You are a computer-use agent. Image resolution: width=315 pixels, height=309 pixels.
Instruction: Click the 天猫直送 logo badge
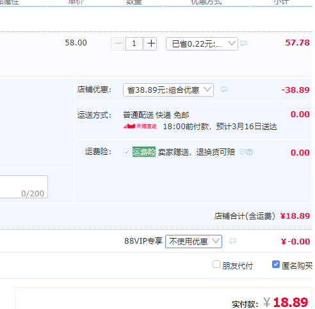[140, 127]
